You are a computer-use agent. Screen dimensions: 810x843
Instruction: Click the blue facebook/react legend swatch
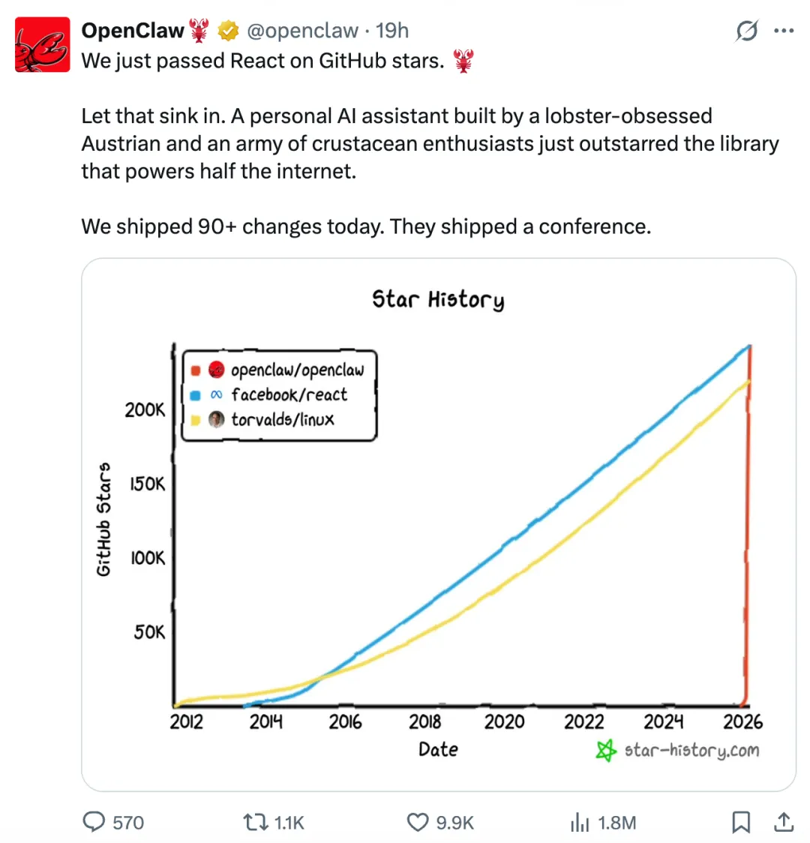point(196,395)
